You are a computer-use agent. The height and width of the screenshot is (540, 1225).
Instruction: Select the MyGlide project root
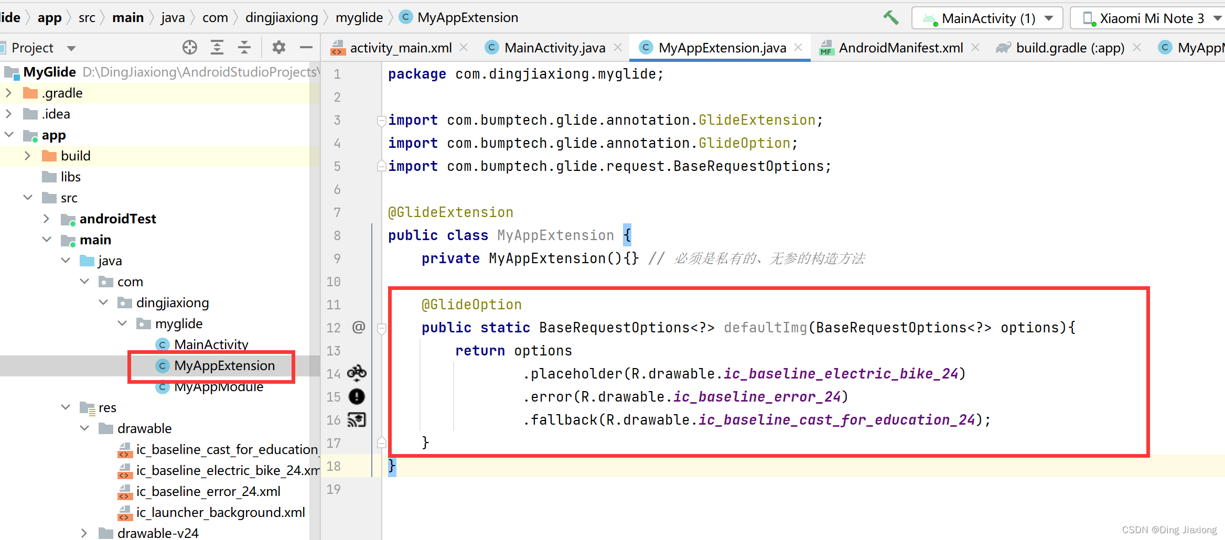(x=50, y=72)
